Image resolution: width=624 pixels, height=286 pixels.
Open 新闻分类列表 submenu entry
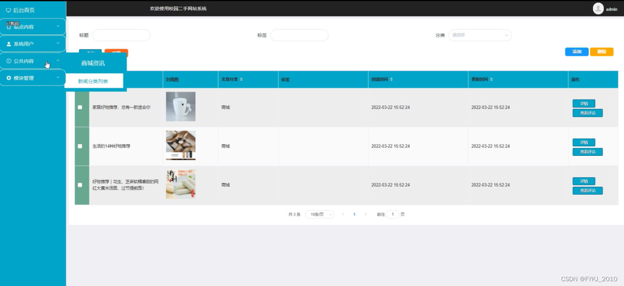(93, 81)
